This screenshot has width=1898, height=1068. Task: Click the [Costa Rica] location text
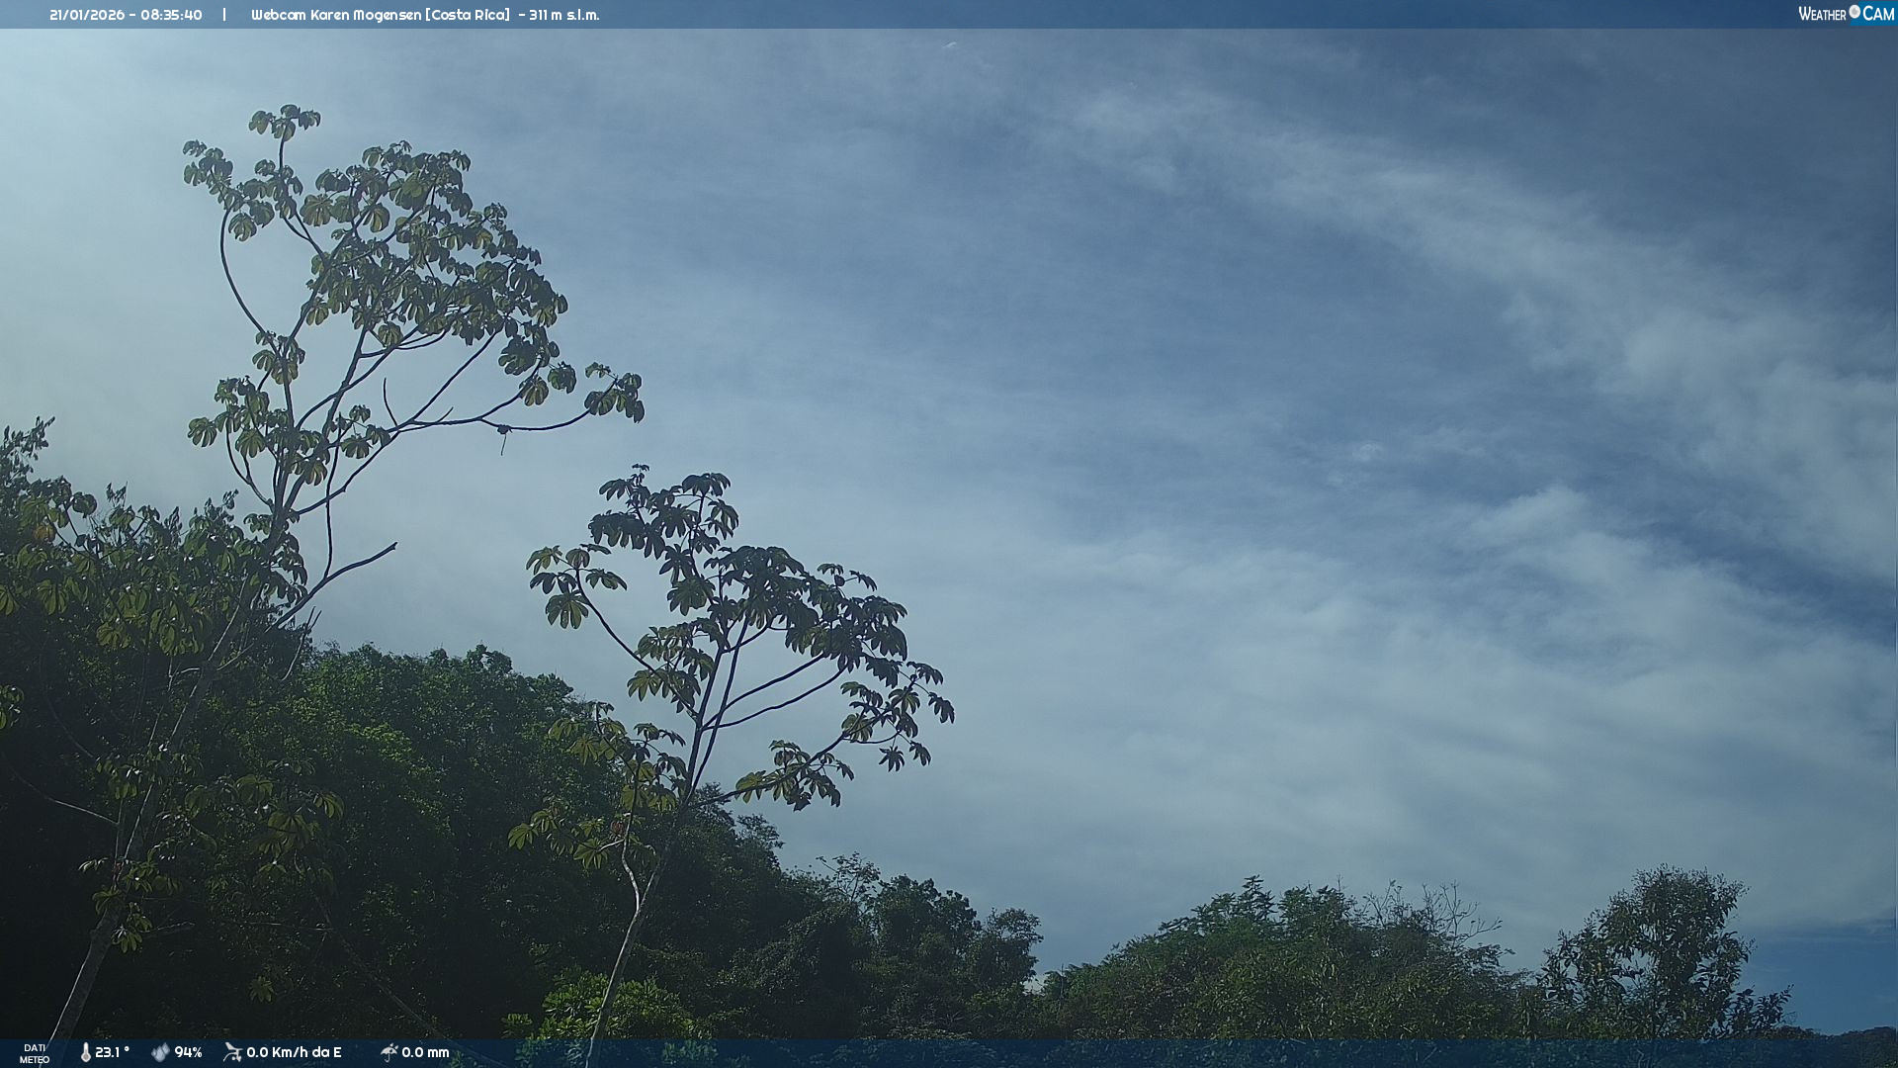click(468, 15)
